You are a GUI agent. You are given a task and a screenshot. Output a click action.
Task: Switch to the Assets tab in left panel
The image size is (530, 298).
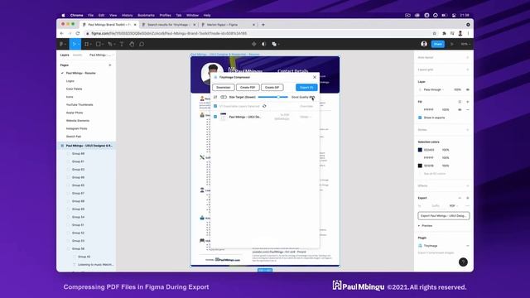click(x=77, y=55)
